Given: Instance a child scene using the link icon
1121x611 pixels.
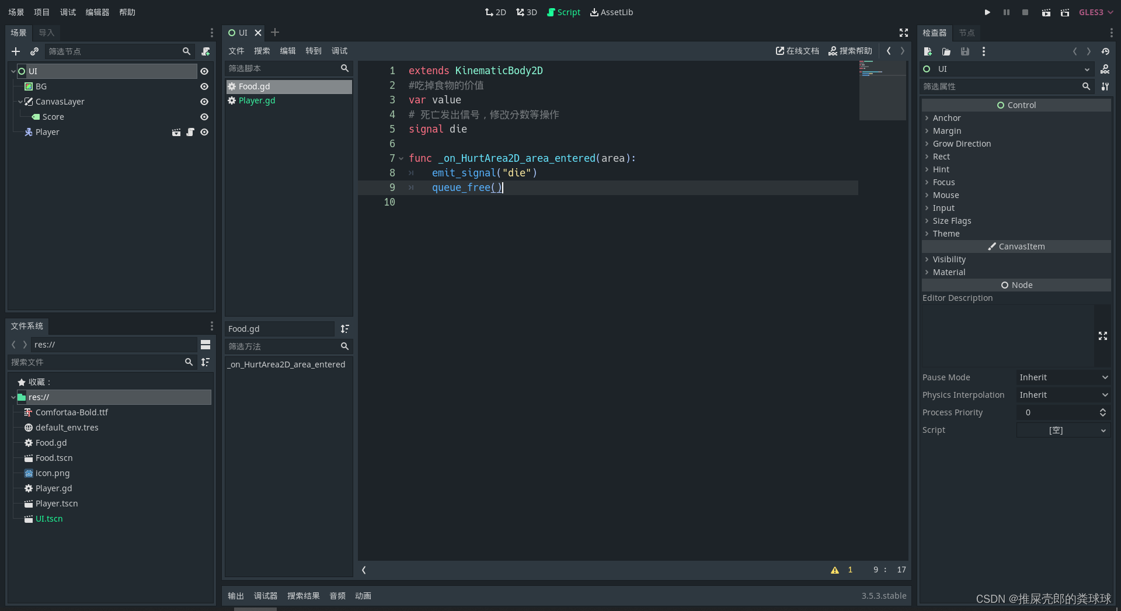Looking at the screenshot, I should pyautogui.click(x=34, y=51).
